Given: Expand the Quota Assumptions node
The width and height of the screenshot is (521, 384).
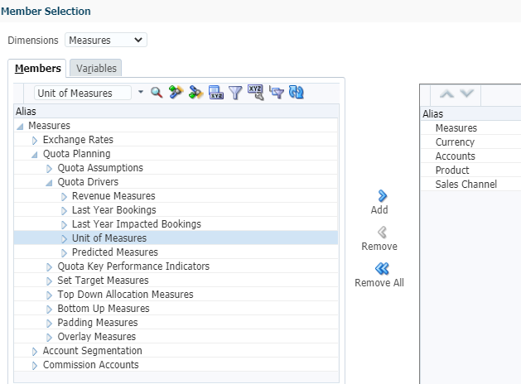Looking at the screenshot, I should pyautogui.click(x=49, y=169).
